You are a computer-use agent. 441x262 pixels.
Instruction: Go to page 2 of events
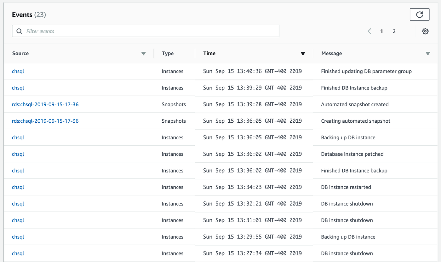click(394, 31)
